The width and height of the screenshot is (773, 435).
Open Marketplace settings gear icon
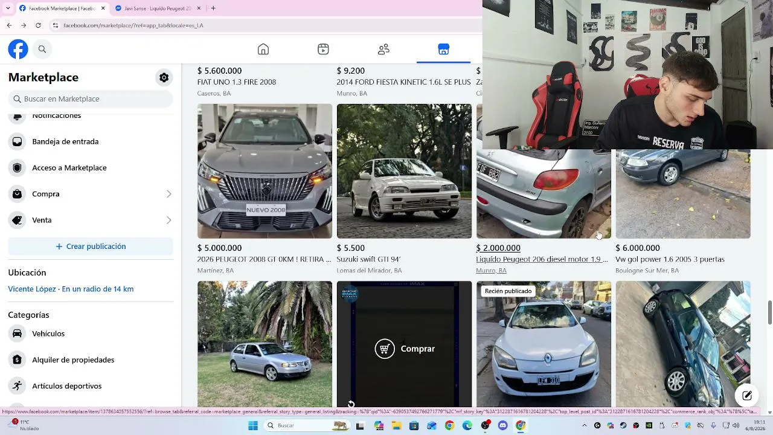pyautogui.click(x=164, y=77)
